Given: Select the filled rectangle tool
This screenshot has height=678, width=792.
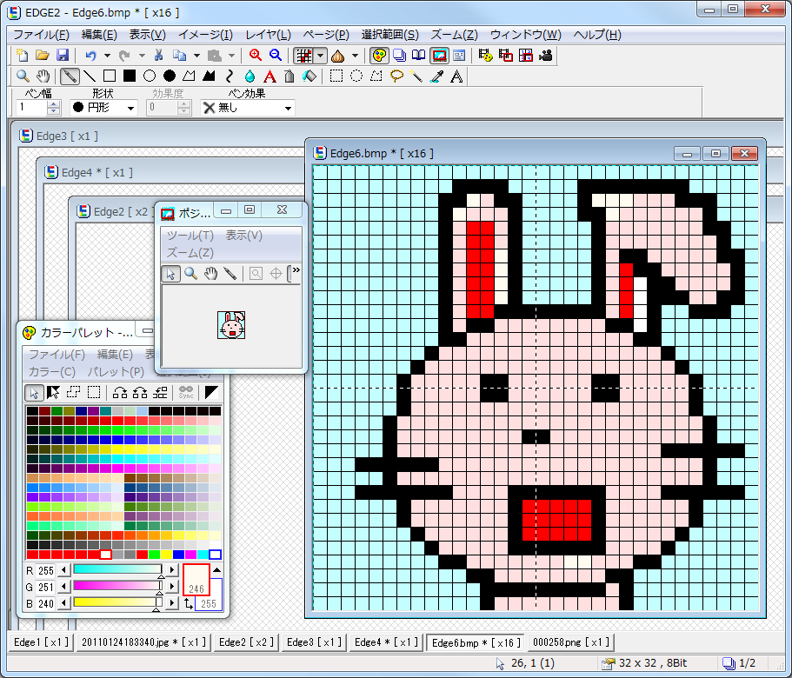Looking at the screenshot, I should (x=130, y=76).
